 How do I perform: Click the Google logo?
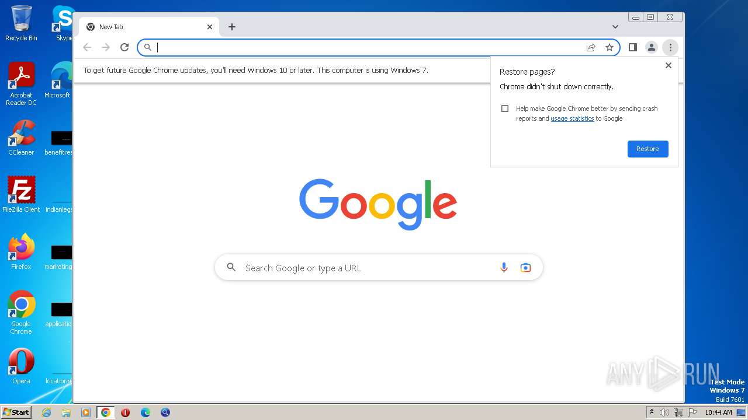pyautogui.click(x=378, y=204)
